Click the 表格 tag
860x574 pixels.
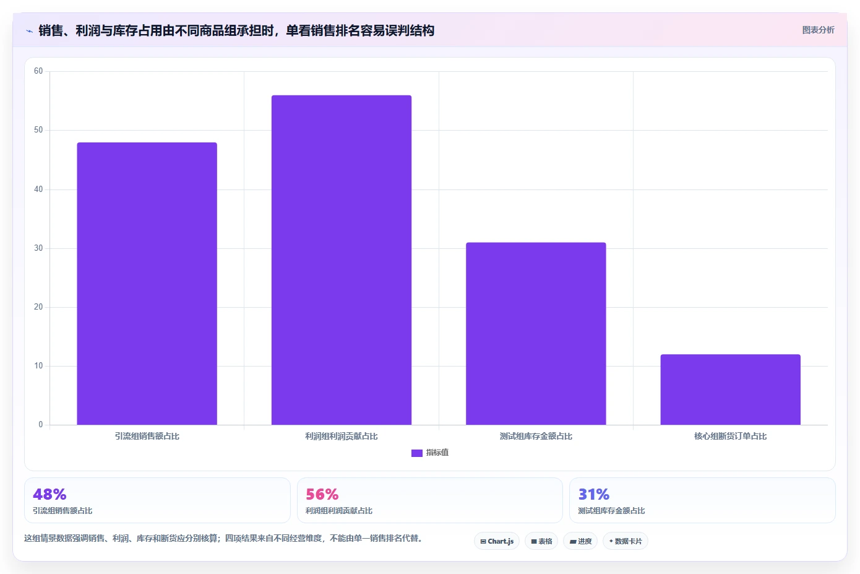[541, 541]
